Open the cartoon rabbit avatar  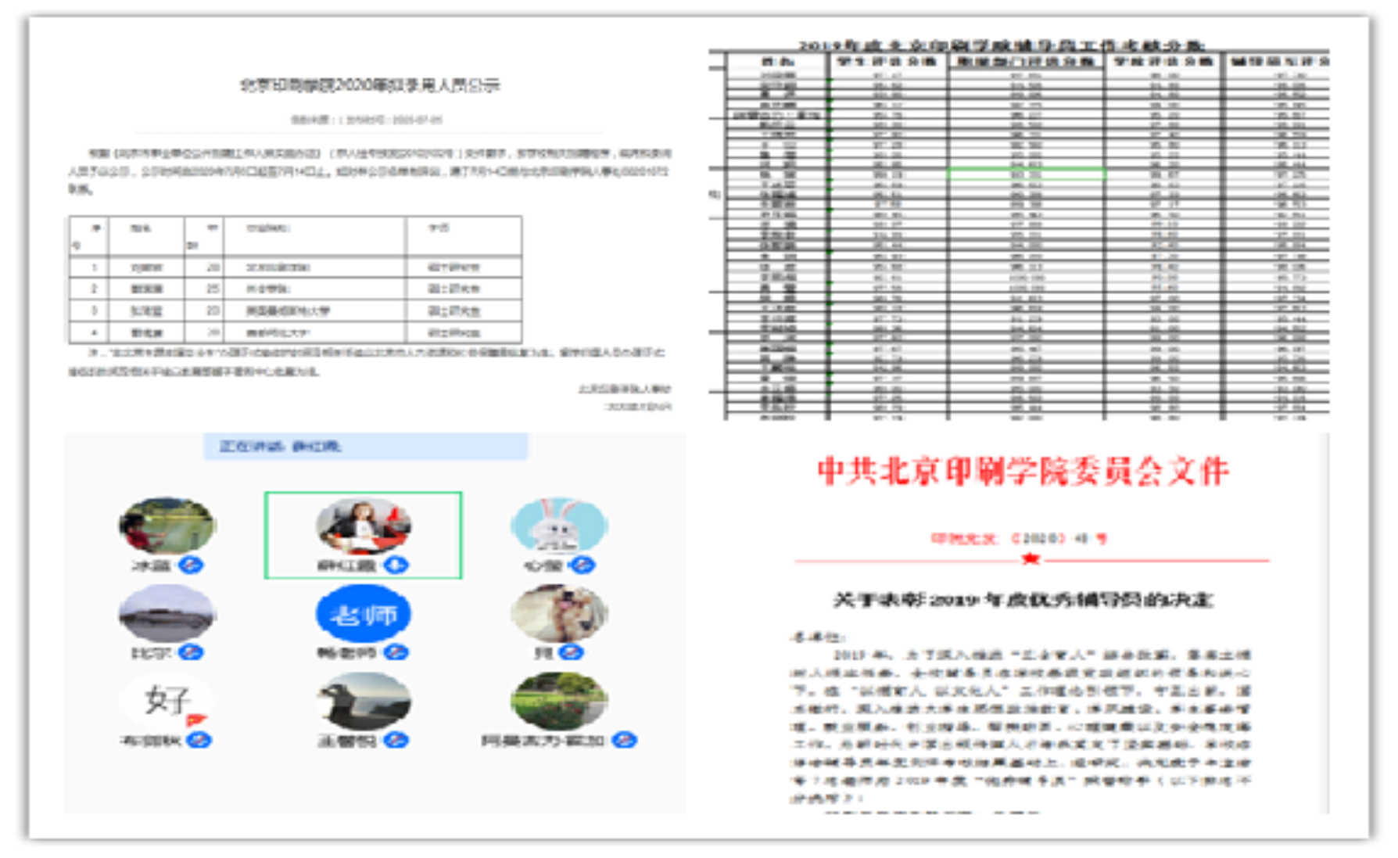(559, 525)
